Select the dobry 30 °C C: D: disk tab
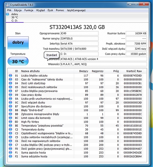The height and width of the screenshot is (167, 153). [x=15, y=17]
